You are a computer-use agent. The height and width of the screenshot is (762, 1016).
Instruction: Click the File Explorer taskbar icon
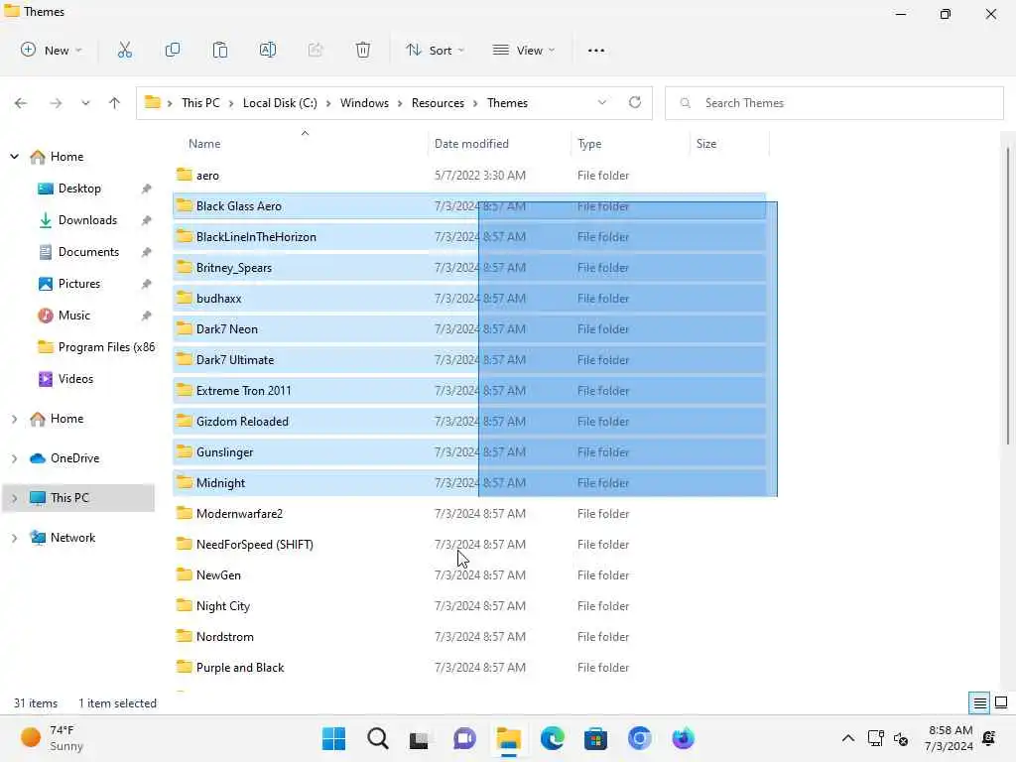509,738
